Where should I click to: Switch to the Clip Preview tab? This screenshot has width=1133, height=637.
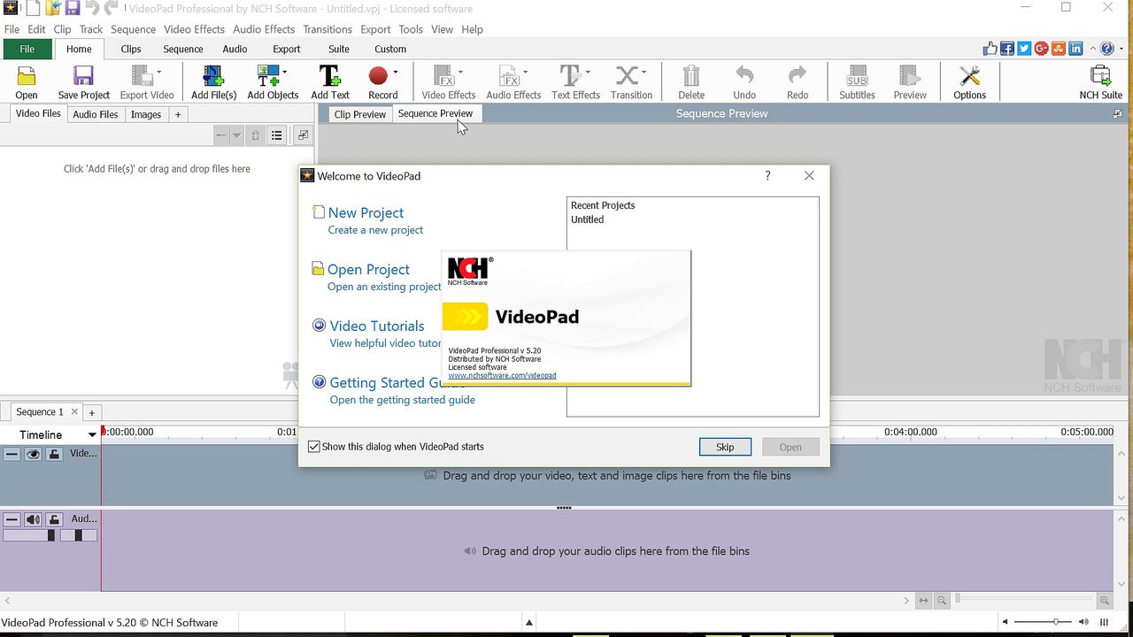coord(359,113)
